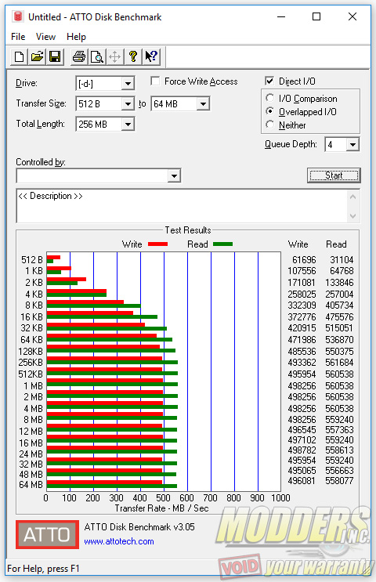Click the ATTO logo image
This screenshot has width=376, height=582.
point(47,534)
